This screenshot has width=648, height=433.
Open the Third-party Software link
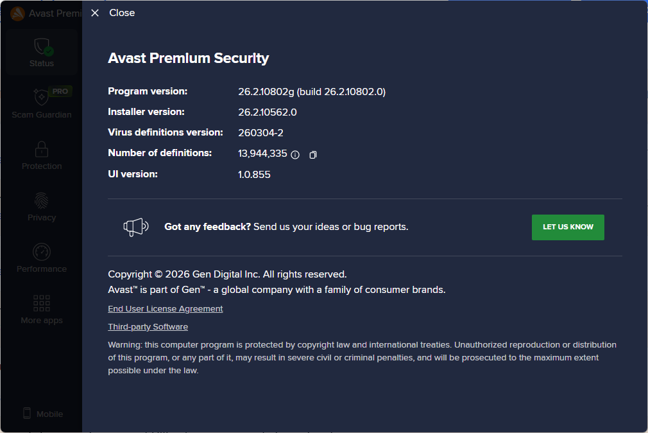148,327
